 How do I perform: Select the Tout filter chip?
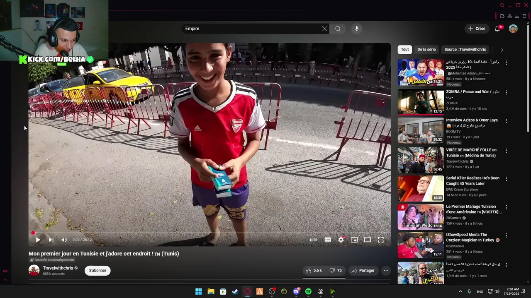(x=405, y=50)
